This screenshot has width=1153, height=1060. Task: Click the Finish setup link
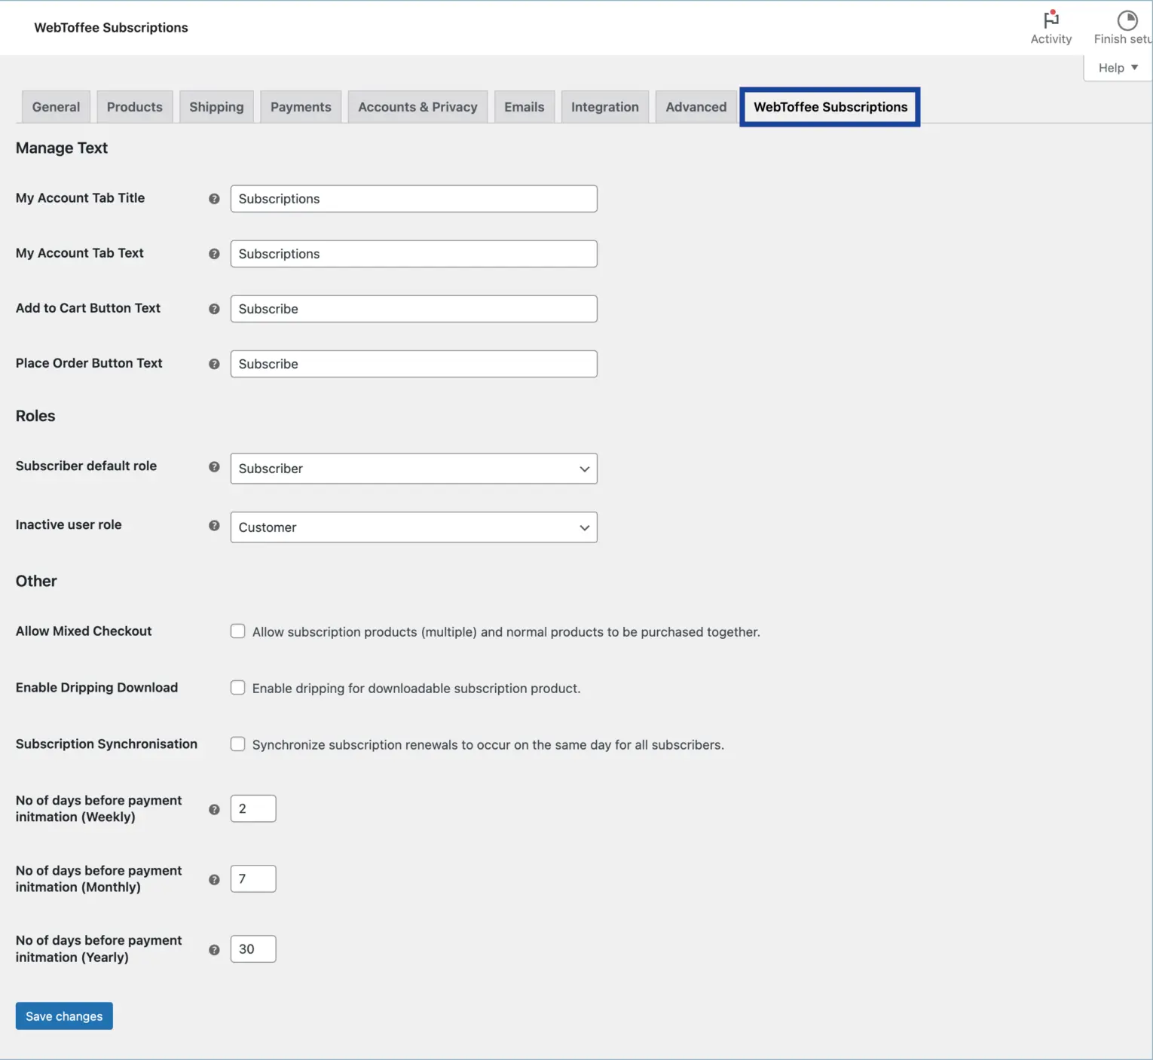coord(1121,39)
